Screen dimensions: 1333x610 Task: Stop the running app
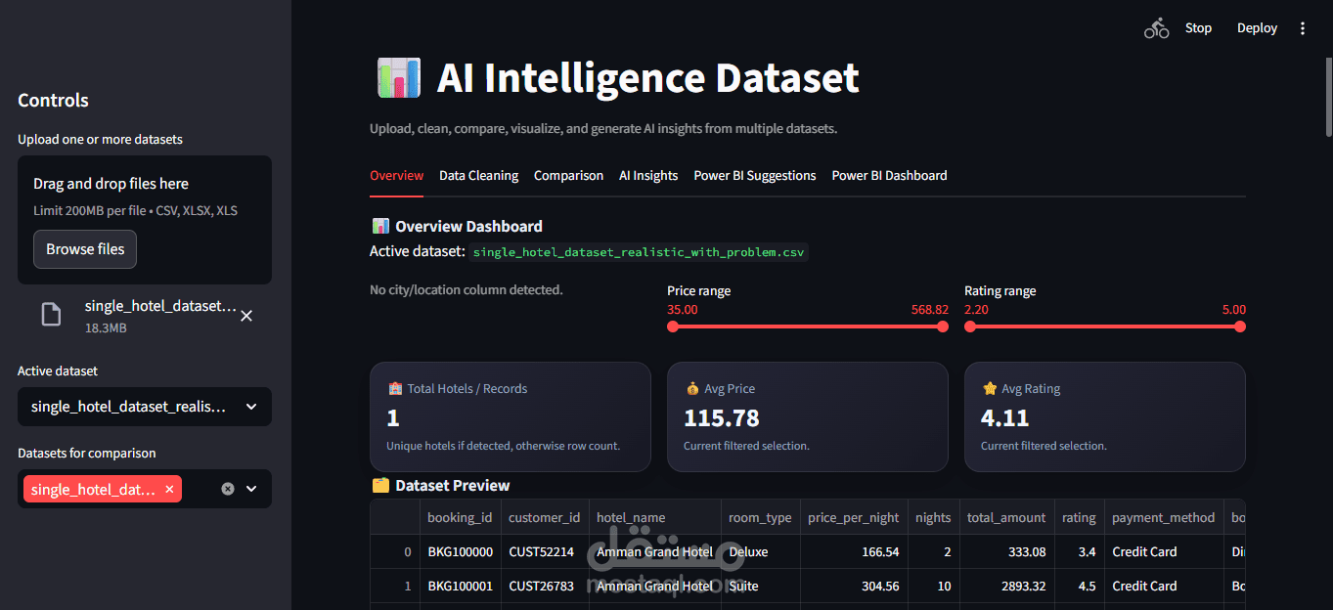pyautogui.click(x=1198, y=28)
